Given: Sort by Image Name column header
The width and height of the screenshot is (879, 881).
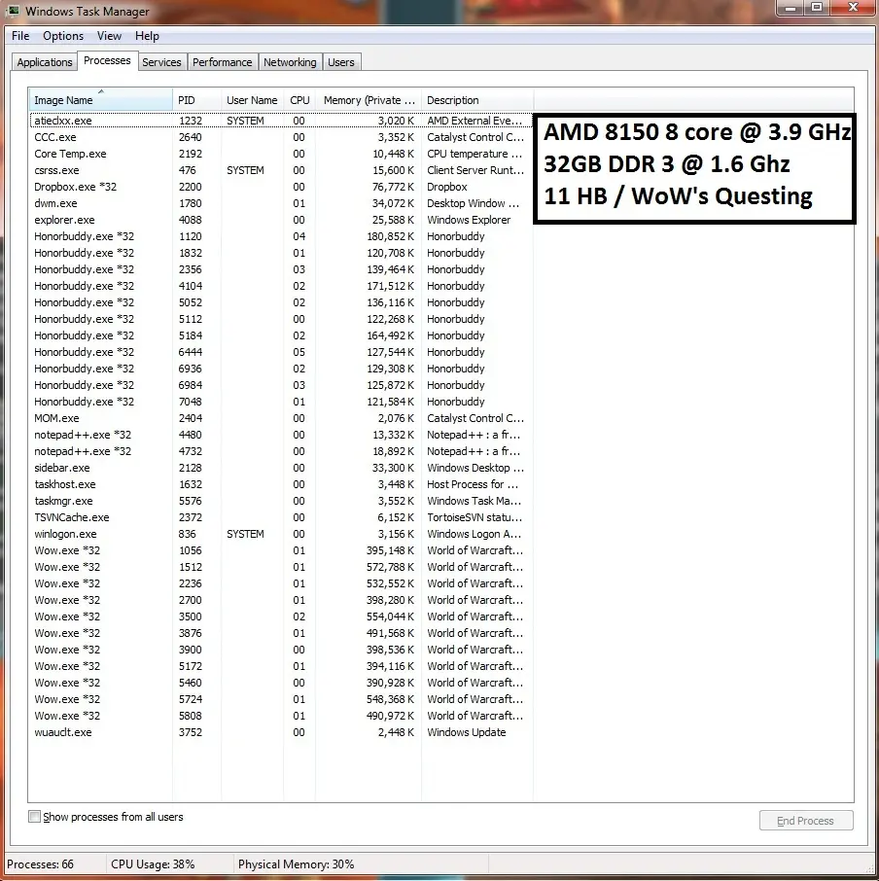Looking at the screenshot, I should [100, 100].
